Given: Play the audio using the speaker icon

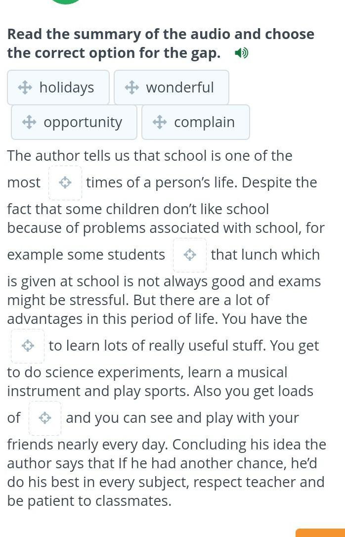Looking at the screenshot, I should pyautogui.click(x=241, y=53).
